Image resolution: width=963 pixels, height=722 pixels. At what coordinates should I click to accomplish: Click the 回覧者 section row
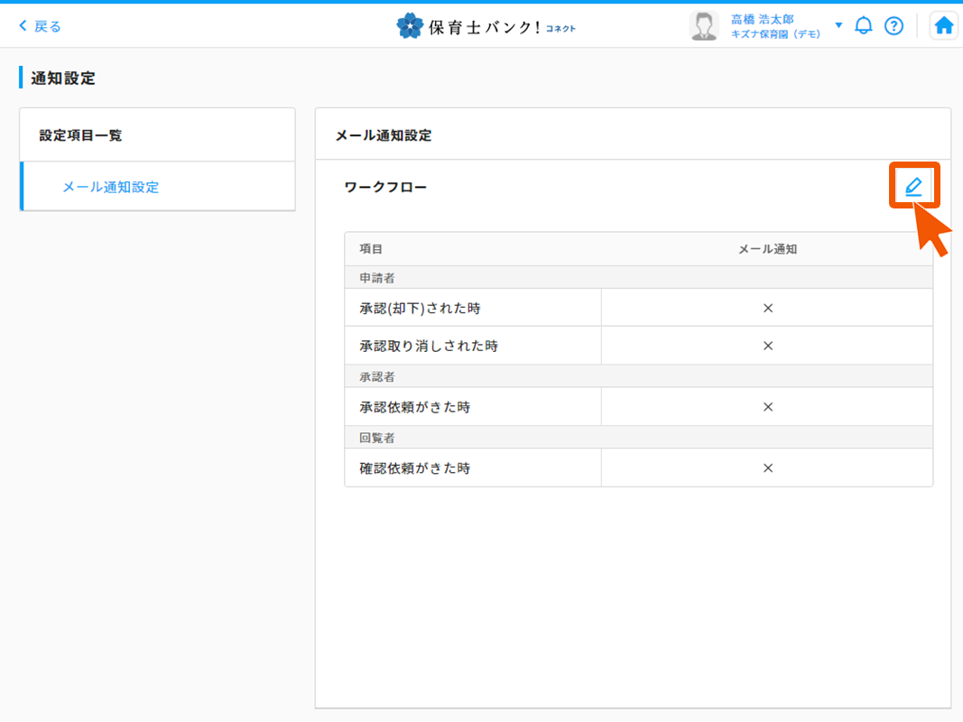[x=377, y=438]
